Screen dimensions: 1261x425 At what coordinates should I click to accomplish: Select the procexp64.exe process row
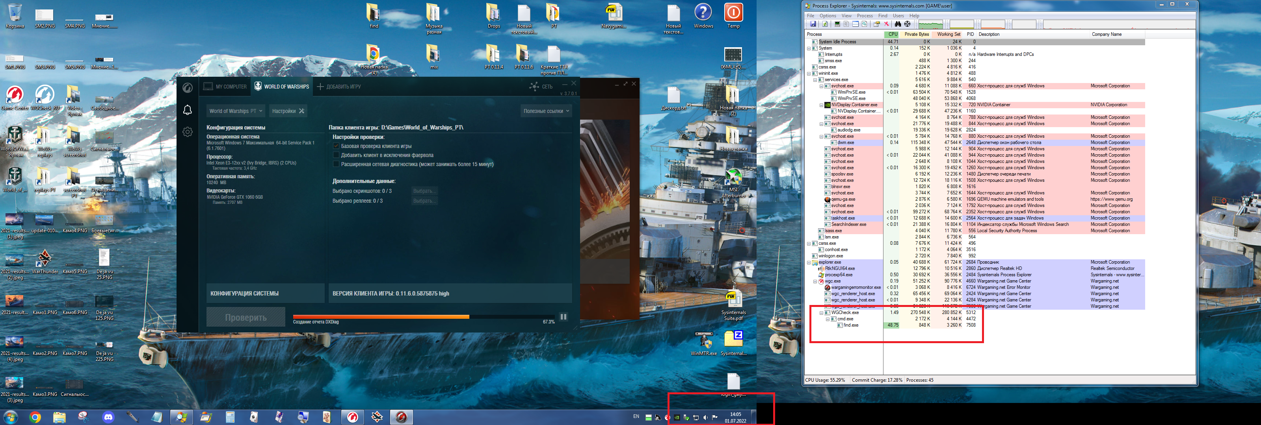tap(975, 275)
